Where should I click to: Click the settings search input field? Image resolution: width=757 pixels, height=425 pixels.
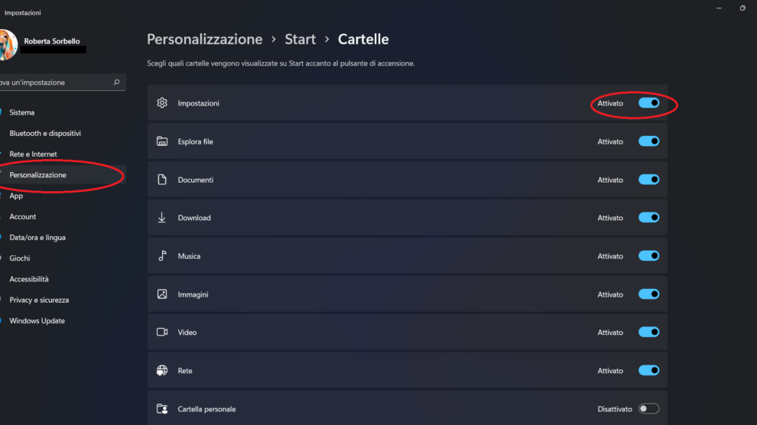(x=54, y=83)
